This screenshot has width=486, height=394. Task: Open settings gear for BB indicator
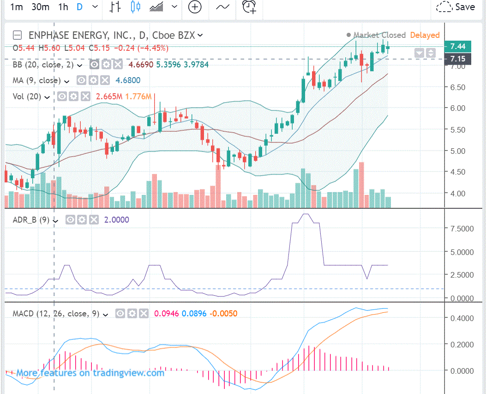106,65
